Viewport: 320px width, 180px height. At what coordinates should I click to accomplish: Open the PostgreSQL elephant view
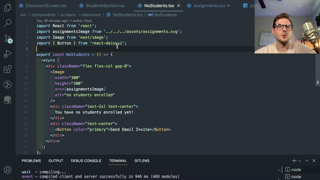tap(8, 100)
